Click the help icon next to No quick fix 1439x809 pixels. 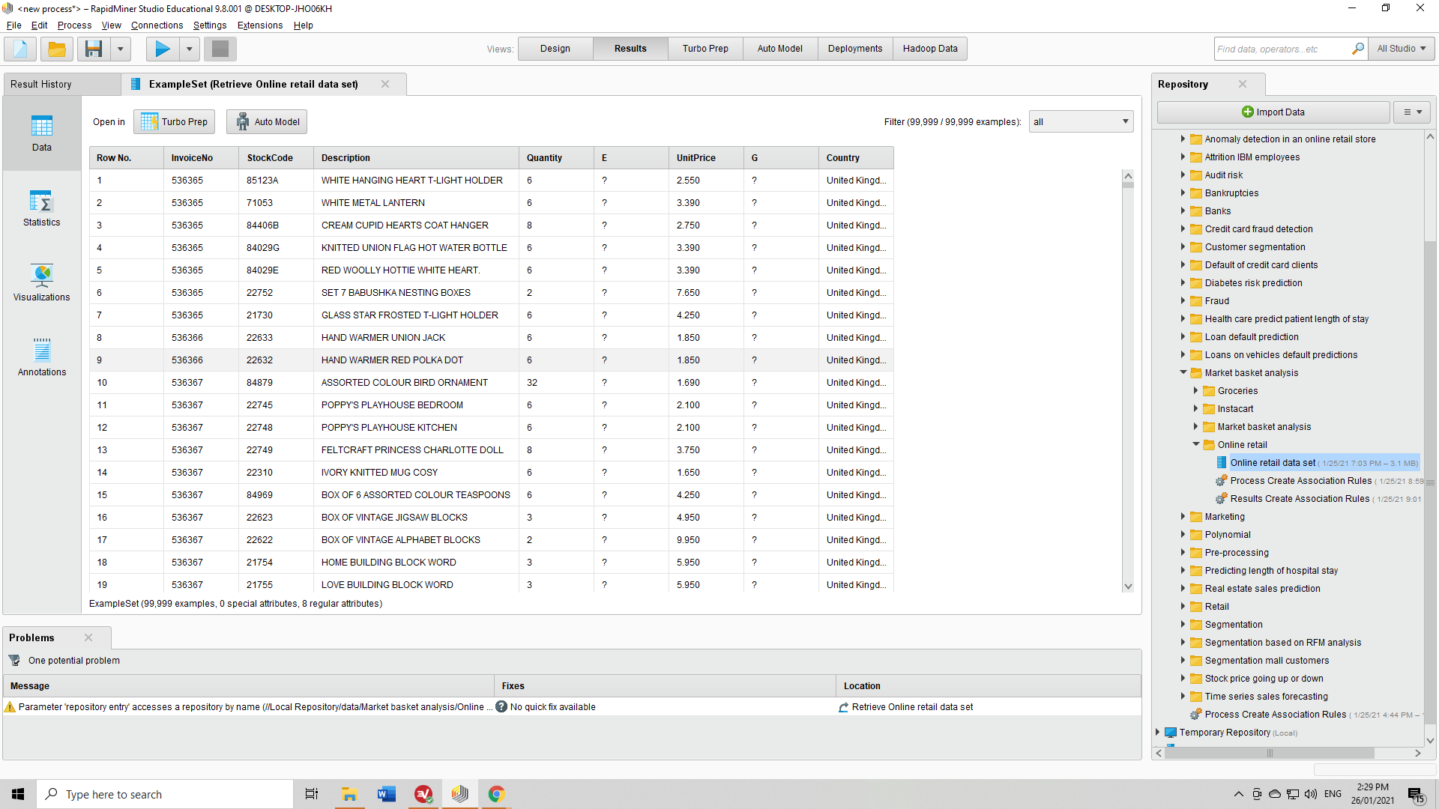click(x=501, y=706)
